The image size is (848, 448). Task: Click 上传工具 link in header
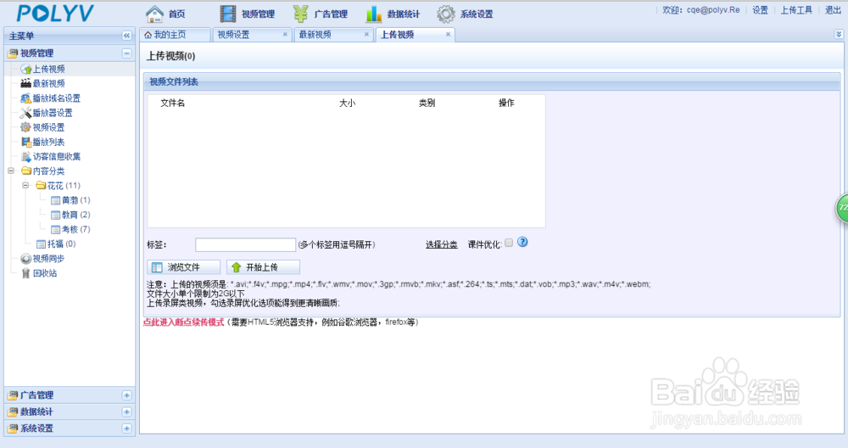796,9
